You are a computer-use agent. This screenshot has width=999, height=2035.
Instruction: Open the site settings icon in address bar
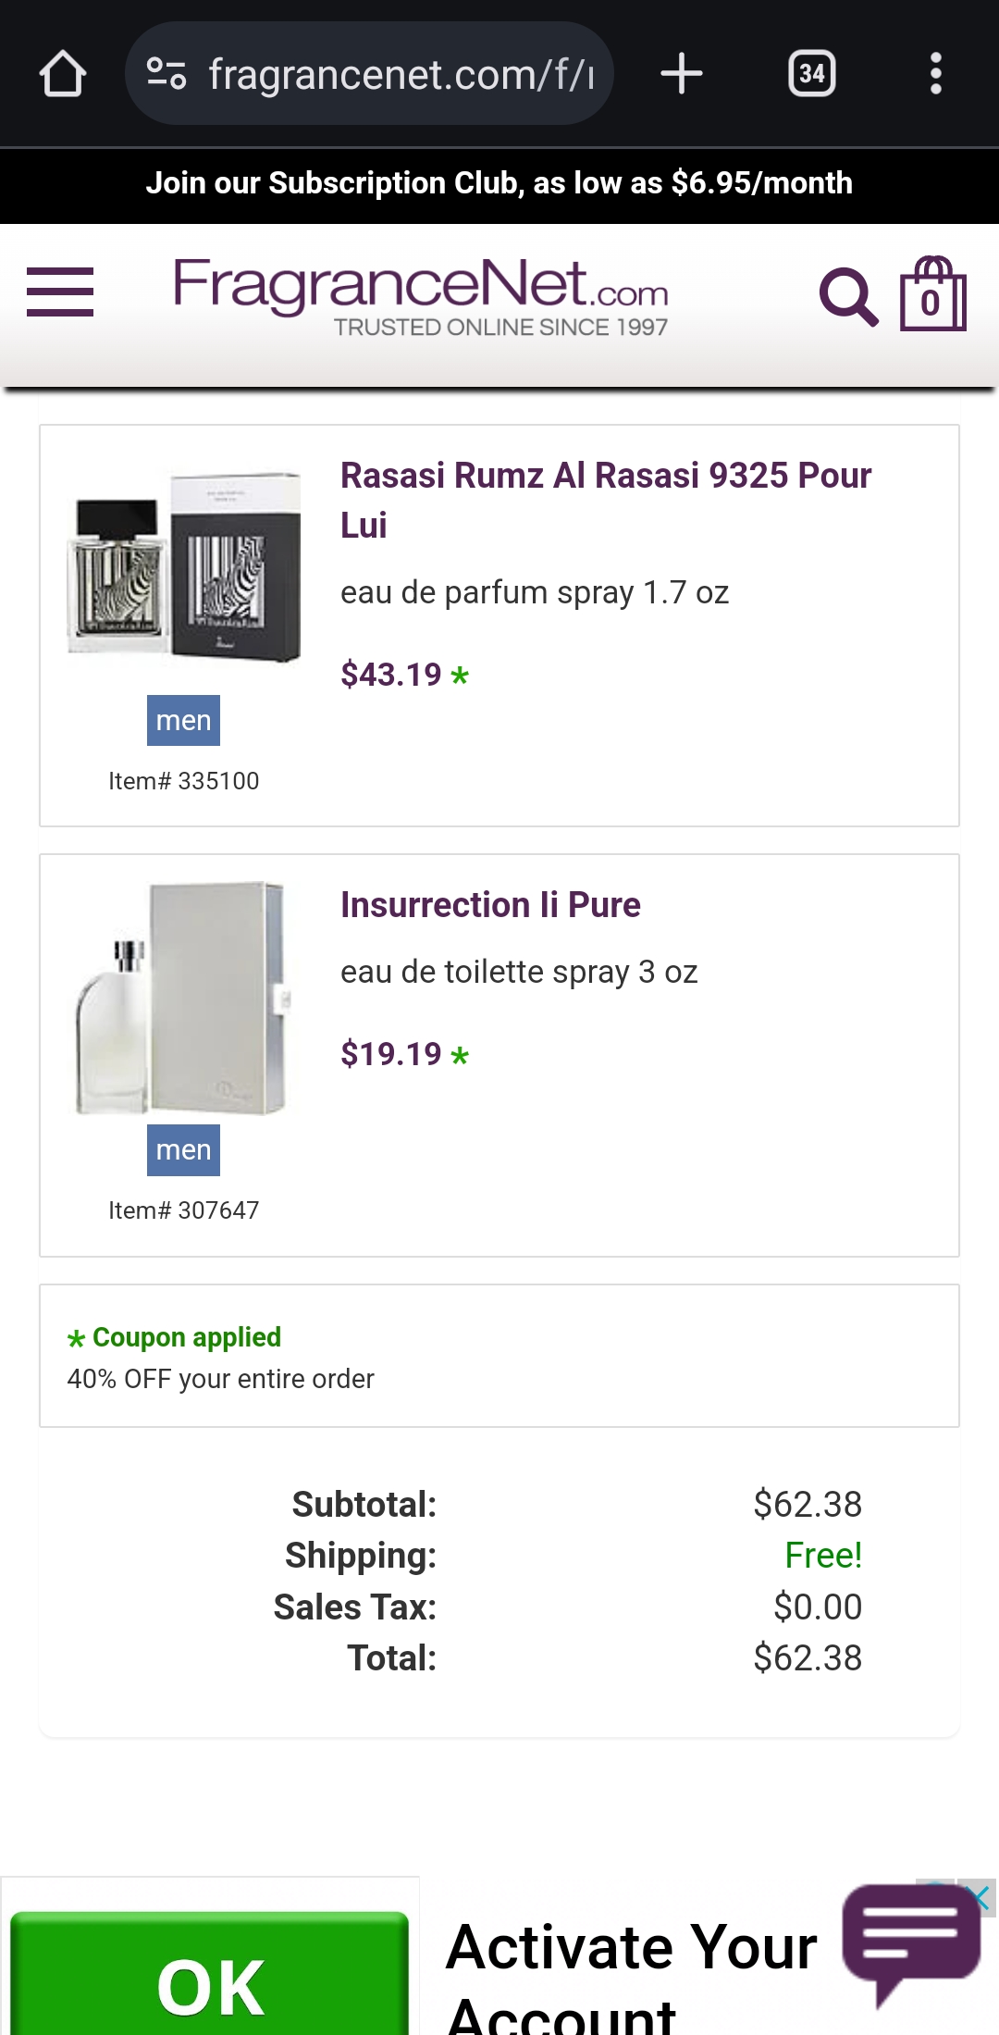[167, 74]
